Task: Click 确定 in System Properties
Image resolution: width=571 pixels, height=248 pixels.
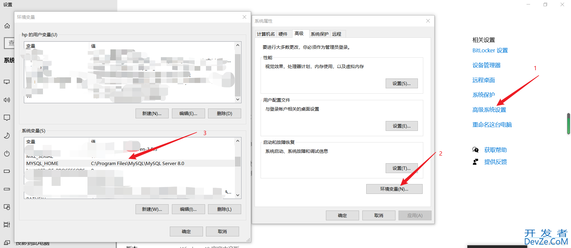Action: [x=342, y=216]
